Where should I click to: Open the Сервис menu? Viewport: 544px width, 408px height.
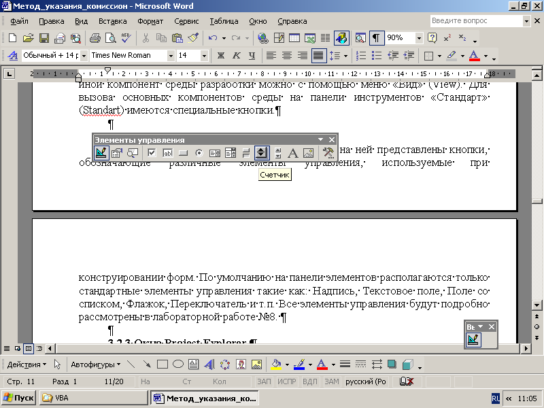click(186, 21)
